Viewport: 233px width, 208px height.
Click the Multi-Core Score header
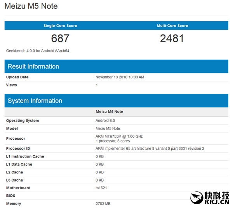click(172, 26)
